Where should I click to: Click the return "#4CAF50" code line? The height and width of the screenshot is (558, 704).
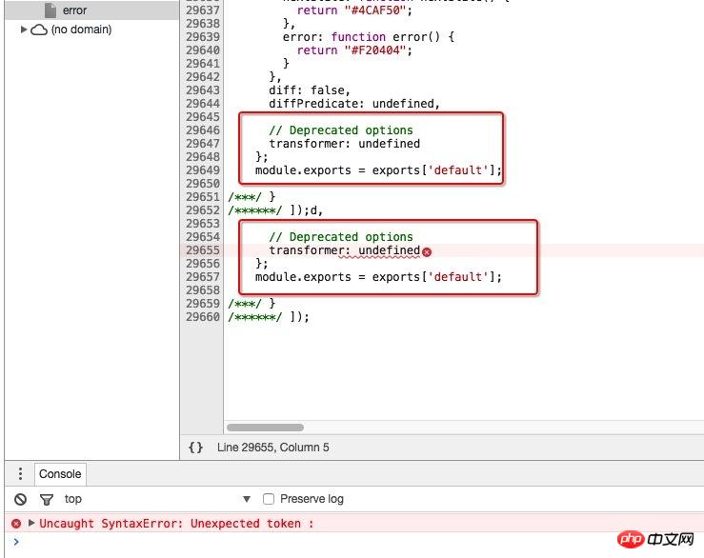click(354, 10)
